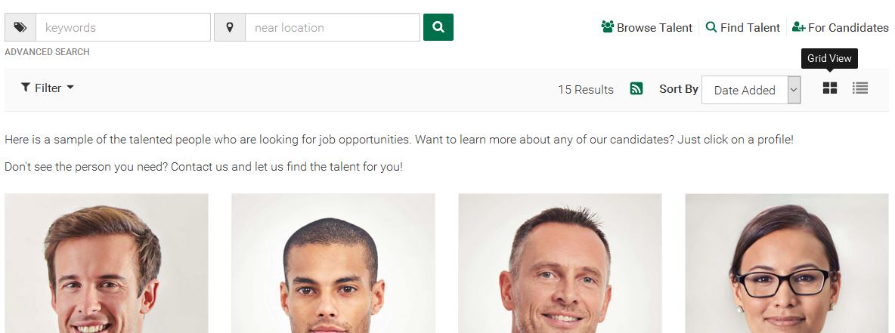Focus the near location field
This screenshot has height=333, width=895.
coord(333,27)
